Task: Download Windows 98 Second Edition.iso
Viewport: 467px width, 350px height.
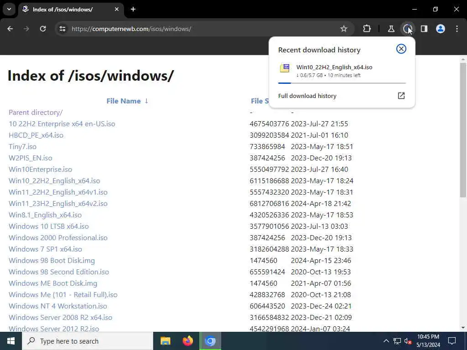Action: click(x=59, y=272)
